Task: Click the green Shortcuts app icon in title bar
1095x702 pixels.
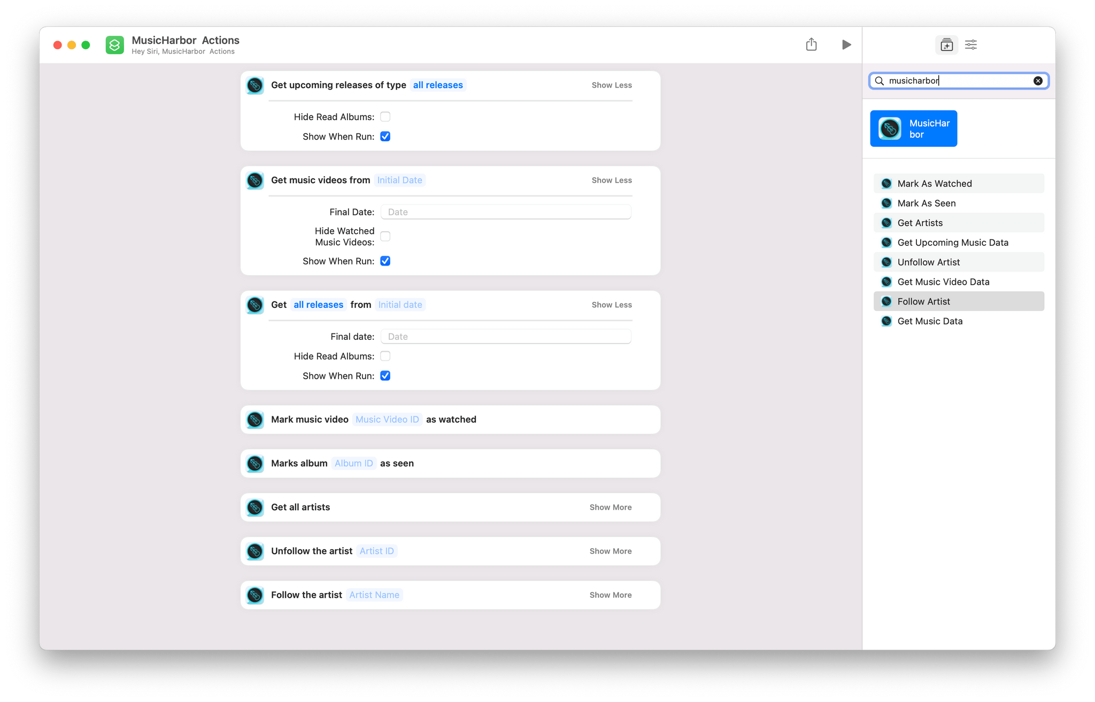Action: click(114, 45)
